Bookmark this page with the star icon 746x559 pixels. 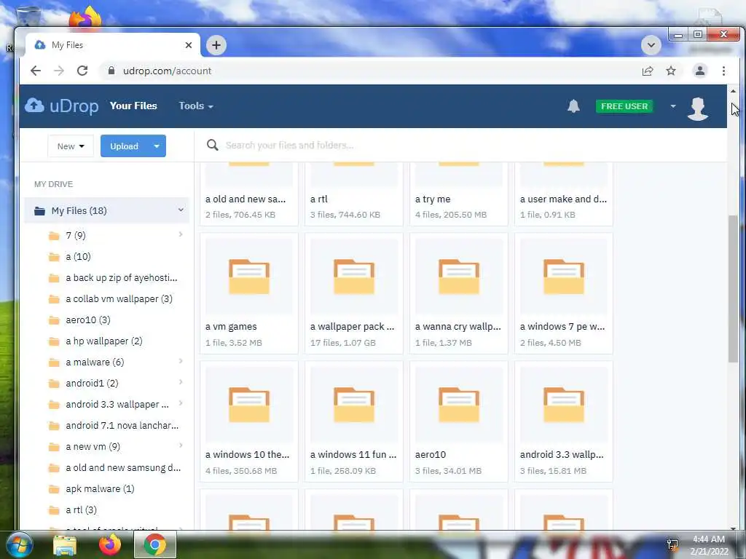tap(671, 71)
